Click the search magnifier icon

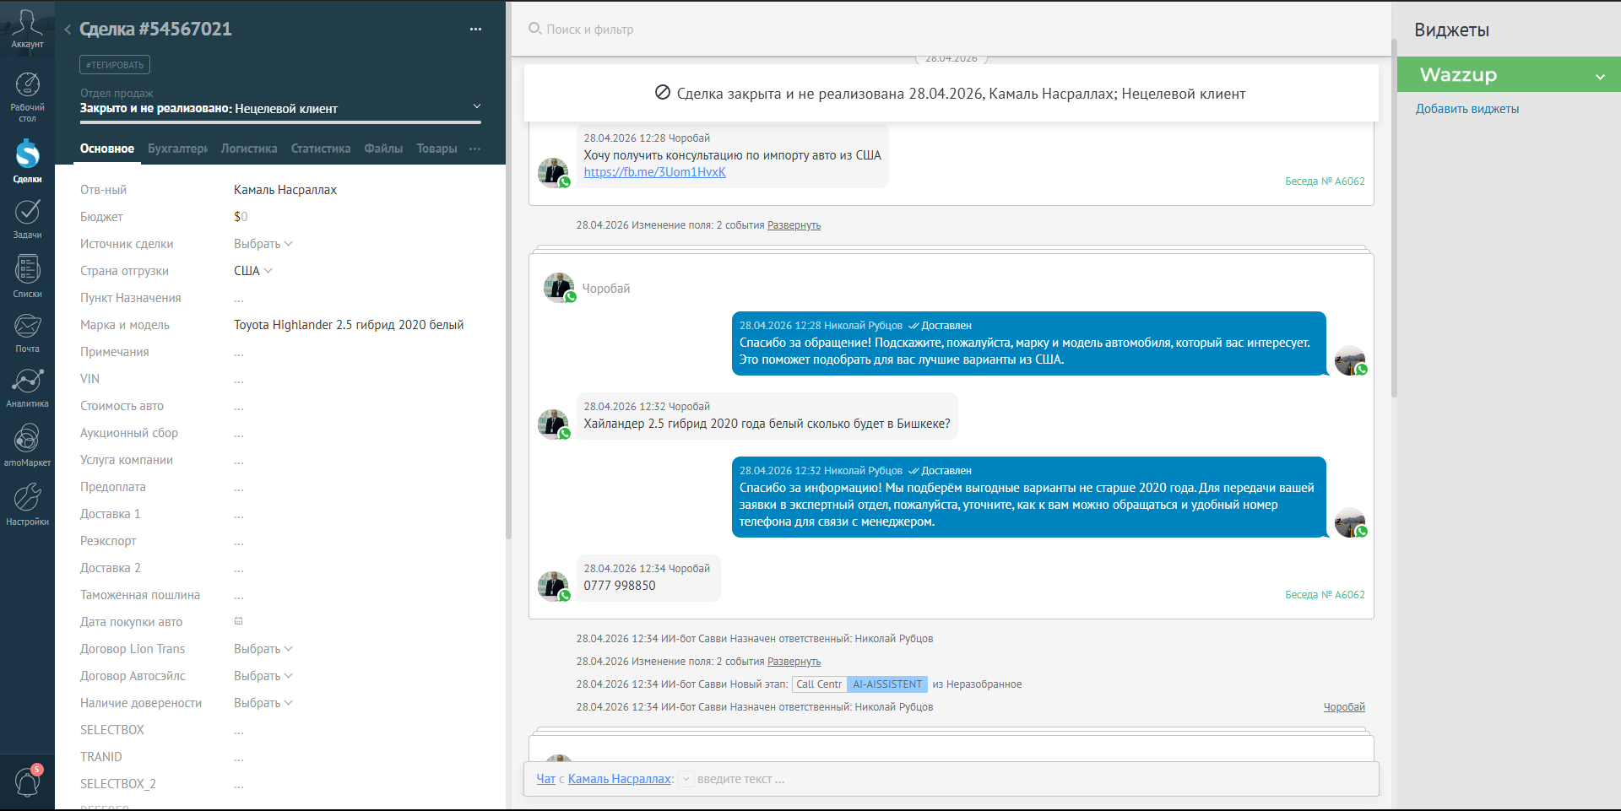point(534,29)
